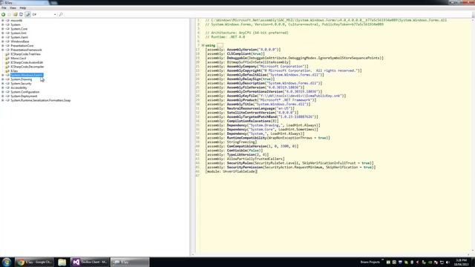The height and width of the screenshot is (267, 475).
Task: Open the File menu
Action: (4, 8)
